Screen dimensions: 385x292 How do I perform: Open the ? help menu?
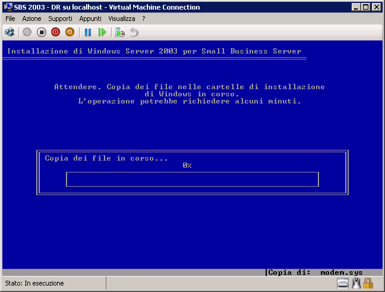pyautogui.click(x=144, y=18)
